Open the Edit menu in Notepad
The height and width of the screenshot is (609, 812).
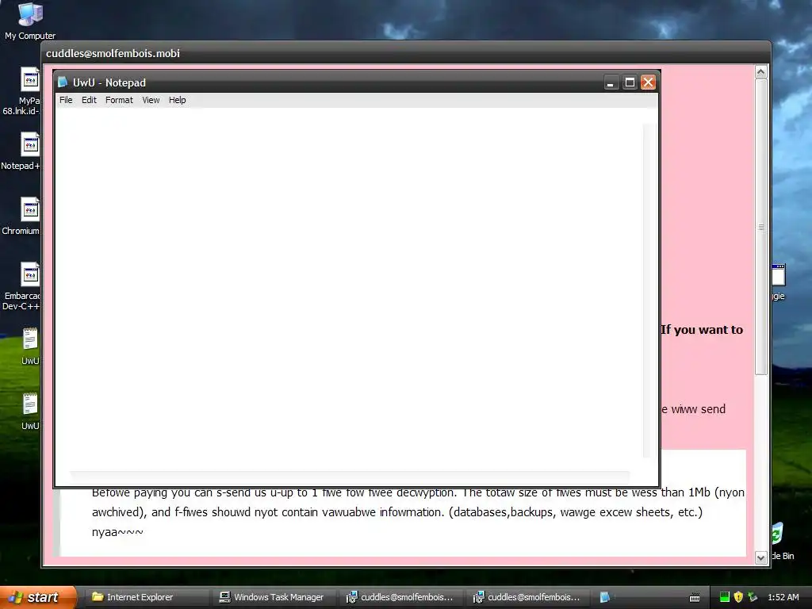[x=89, y=100]
